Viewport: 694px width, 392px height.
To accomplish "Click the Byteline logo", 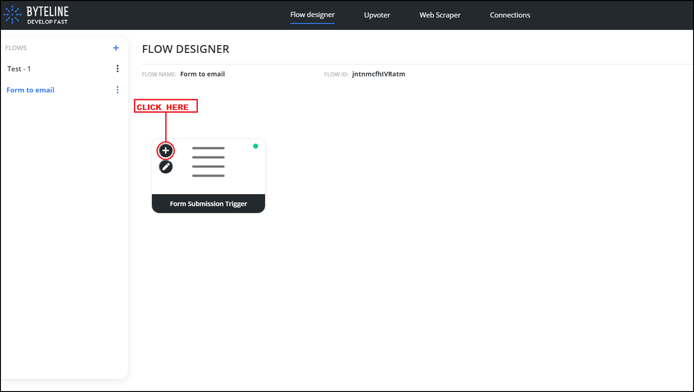I will pyautogui.click(x=36, y=15).
